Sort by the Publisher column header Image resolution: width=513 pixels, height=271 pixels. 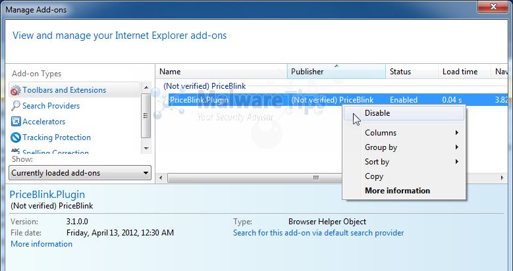337,72
